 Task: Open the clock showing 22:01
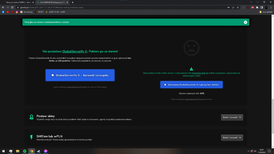262,151
